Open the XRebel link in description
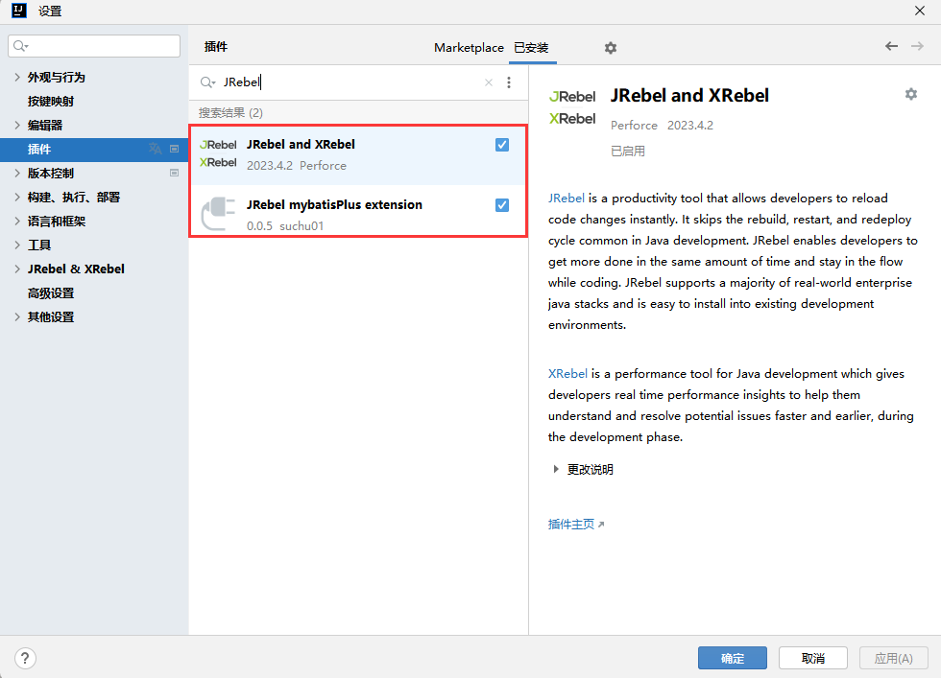941x678 pixels. click(x=567, y=374)
